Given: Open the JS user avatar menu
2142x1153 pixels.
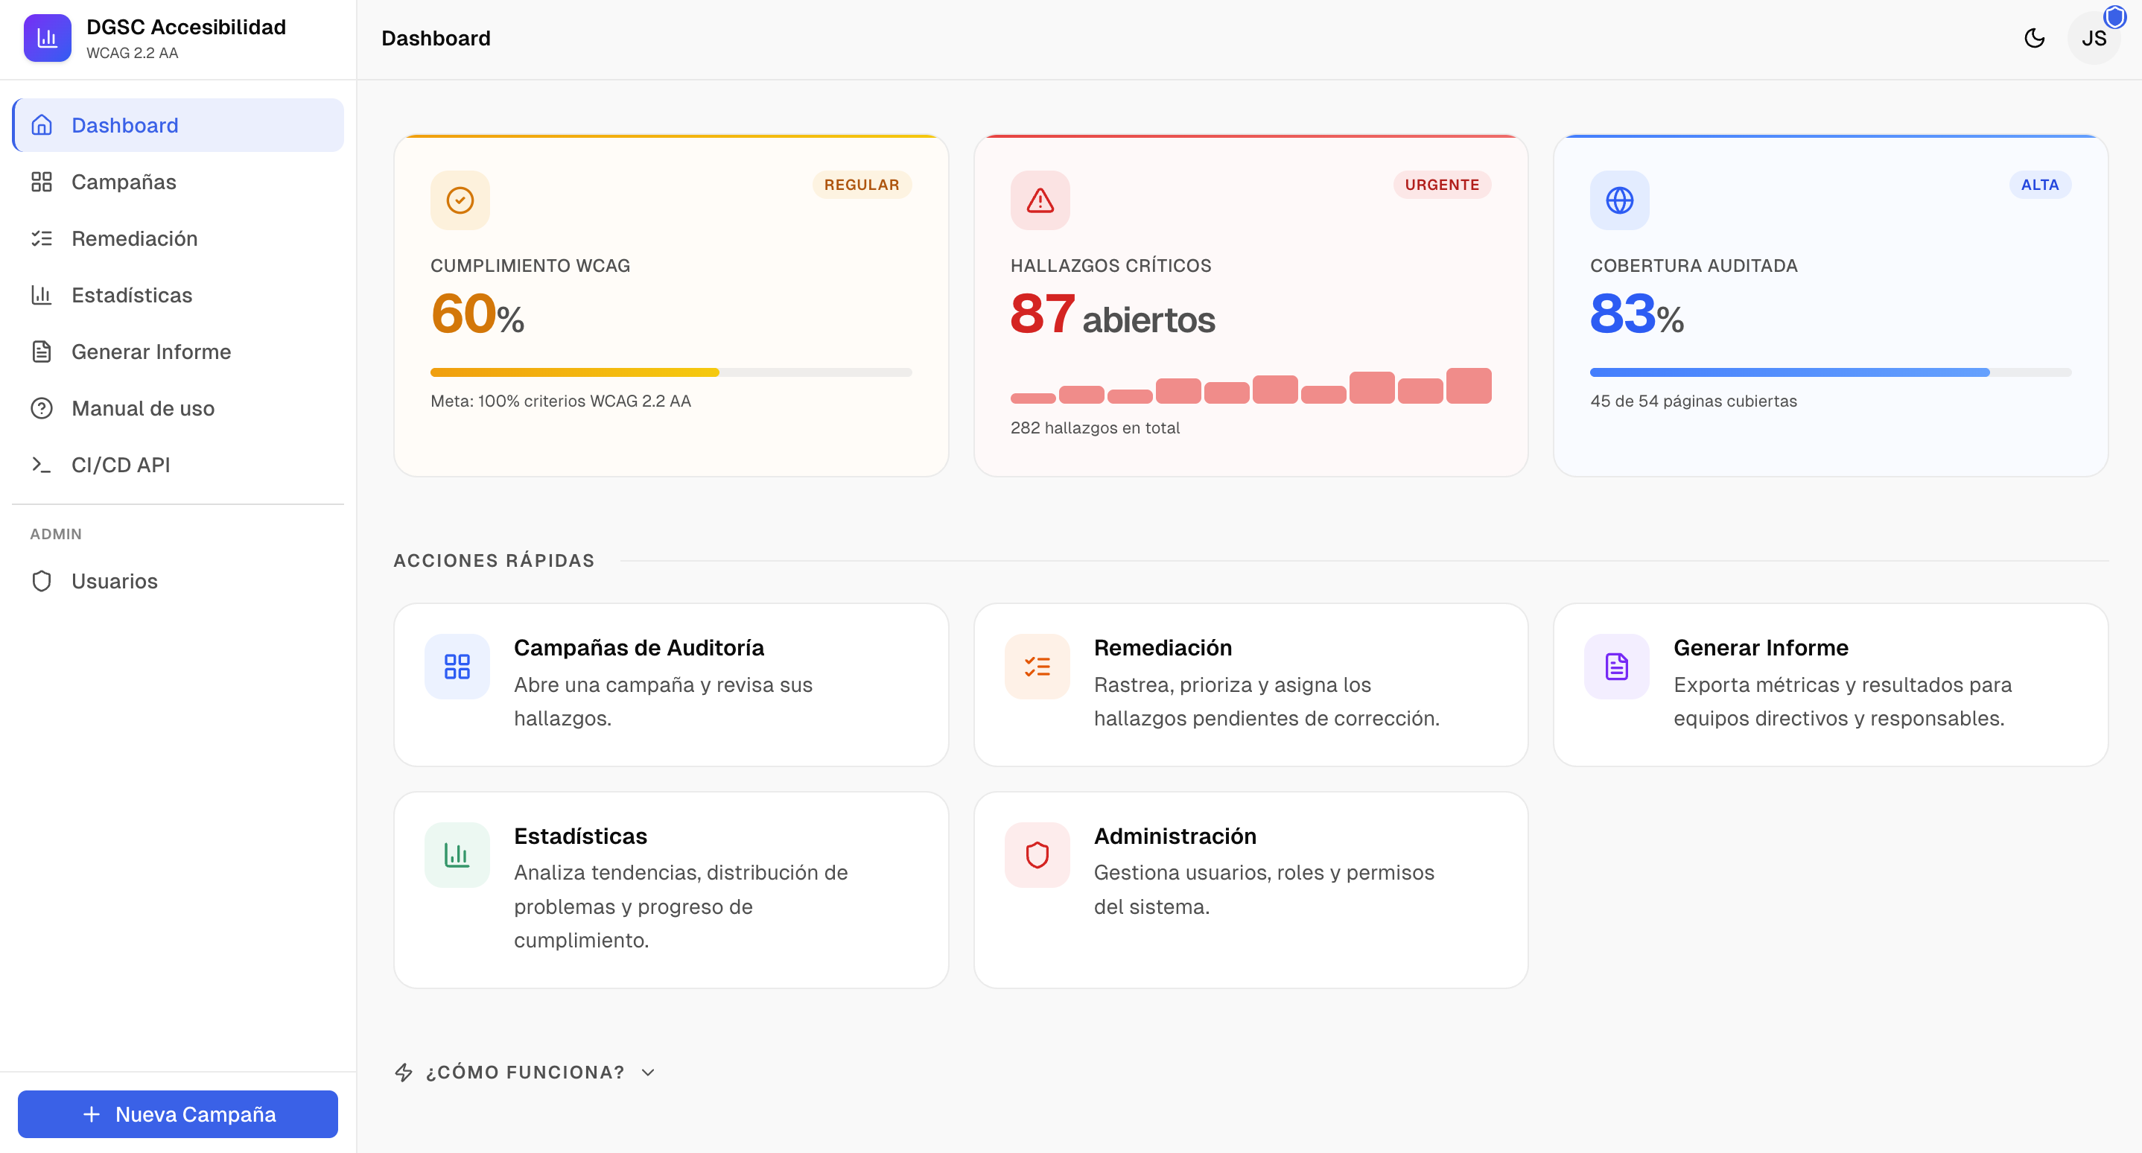Looking at the screenshot, I should pyautogui.click(x=2093, y=38).
